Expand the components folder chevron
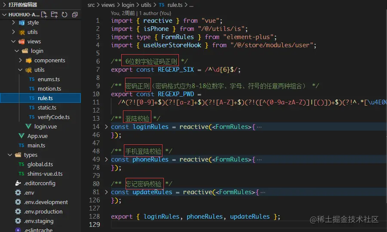The image size is (387, 232). [21, 60]
